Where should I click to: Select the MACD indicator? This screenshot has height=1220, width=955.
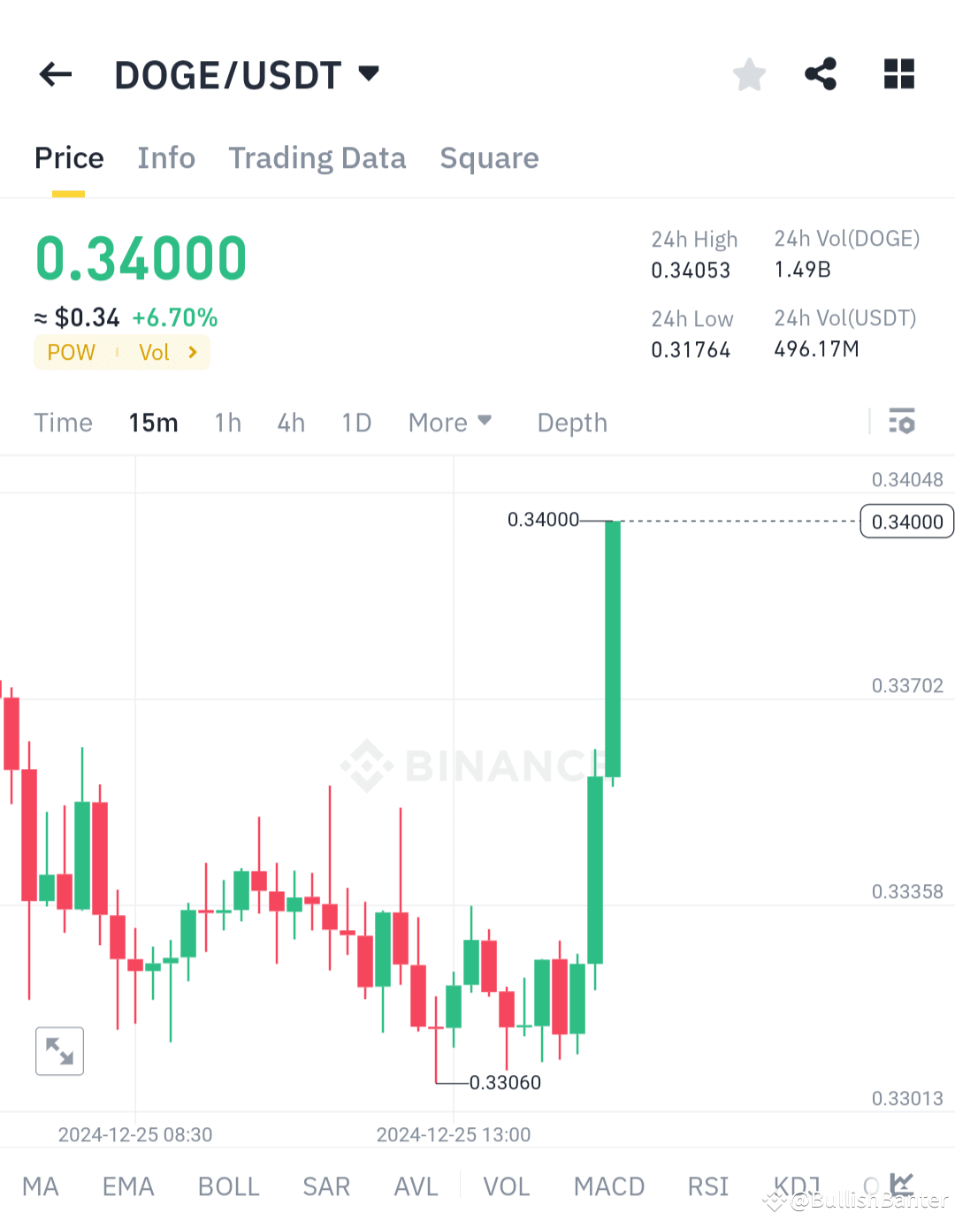[608, 1187]
